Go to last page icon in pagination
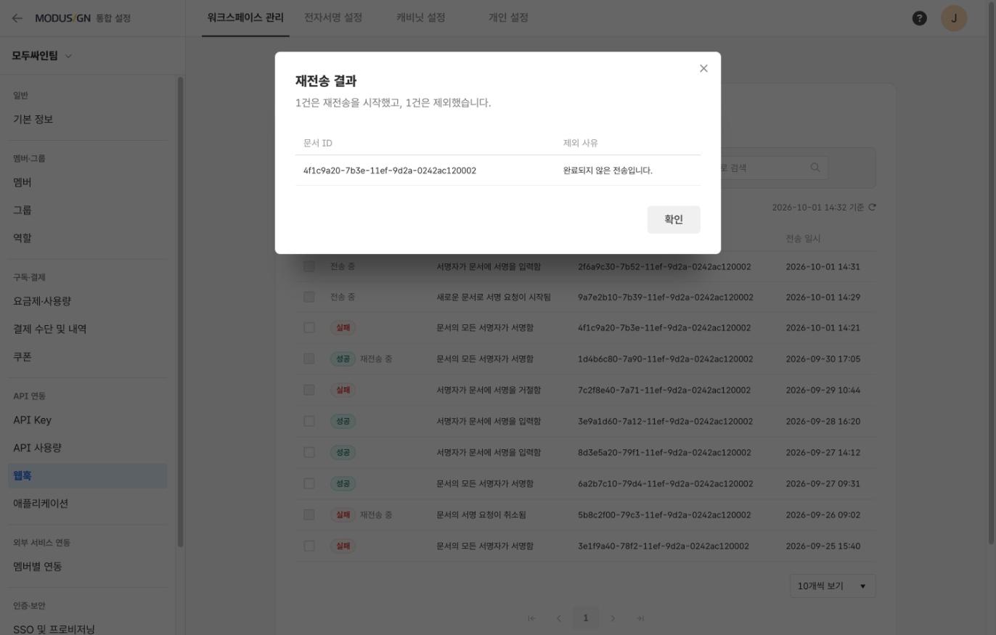 [640, 618]
